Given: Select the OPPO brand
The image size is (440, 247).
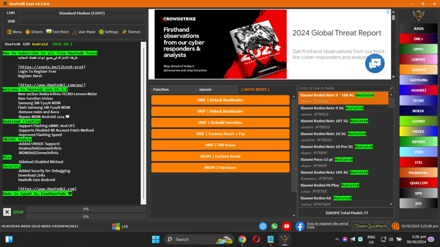Looking at the screenshot, I should click(x=418, y=49).
